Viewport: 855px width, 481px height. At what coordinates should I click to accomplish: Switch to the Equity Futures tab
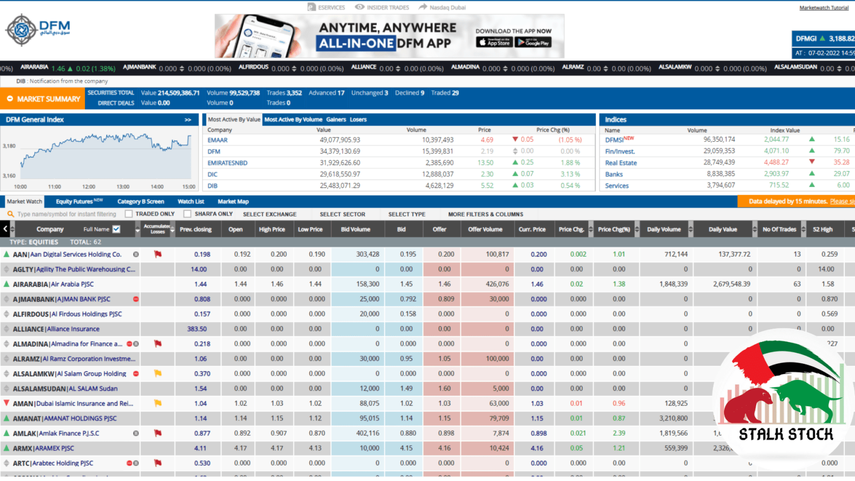click(79, 201)
